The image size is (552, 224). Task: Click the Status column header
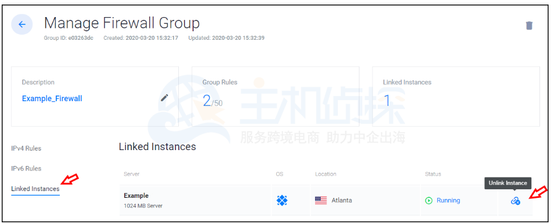point(433,174)
